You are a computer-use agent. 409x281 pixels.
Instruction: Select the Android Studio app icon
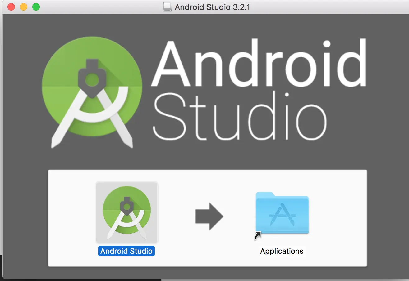click(x=126, y=212)
